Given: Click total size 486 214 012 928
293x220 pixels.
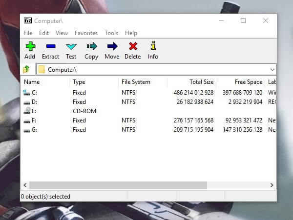Looking at the screenshot, I should tap(193, 93).
